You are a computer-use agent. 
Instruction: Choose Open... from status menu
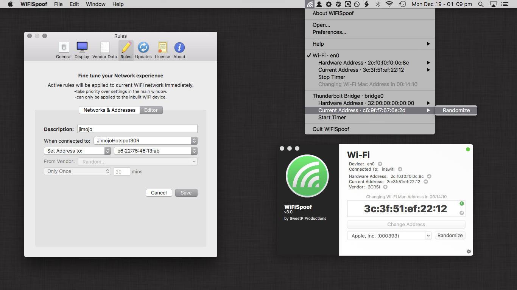pos(370,25)
